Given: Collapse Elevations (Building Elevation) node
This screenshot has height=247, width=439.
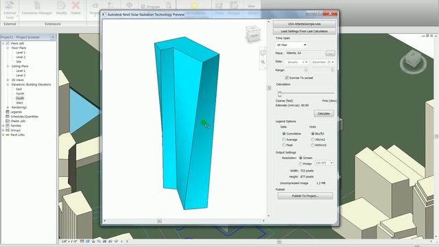Looking at the screenshot, I should (8, 84).
